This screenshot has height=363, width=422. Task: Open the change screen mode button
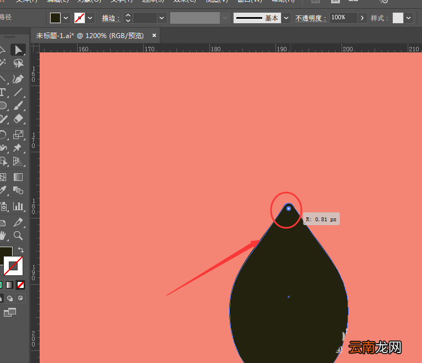10,312
